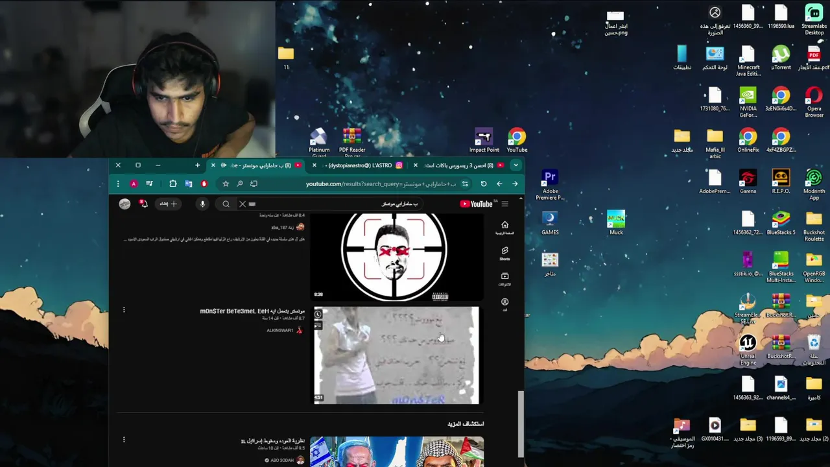
Task: Click the استكشاف المزيد section heading
Action: 466,424
